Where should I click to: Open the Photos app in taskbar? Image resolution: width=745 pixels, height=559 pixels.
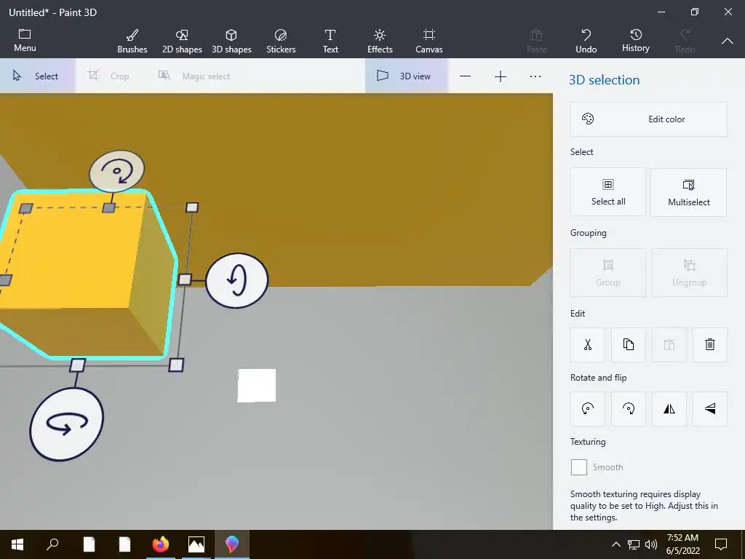point(196,544)
